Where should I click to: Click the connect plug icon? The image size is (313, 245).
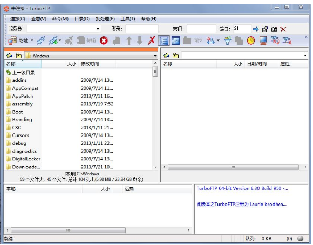[x=40, y=40]
